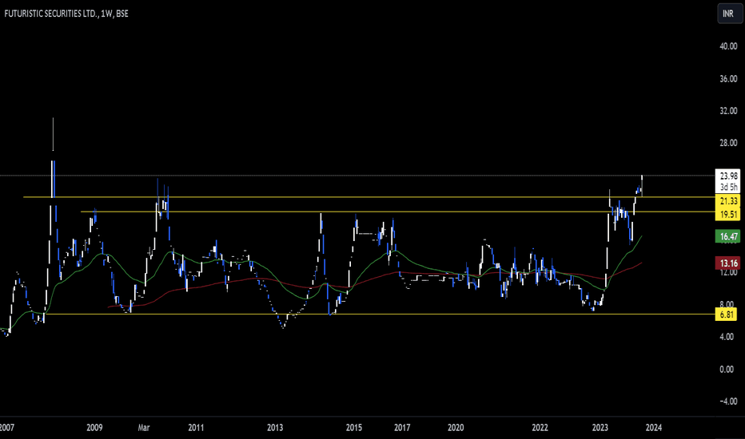Click the 2022 time axis label
The height and width of the screenshot is (439, 745).
(540, 428)
